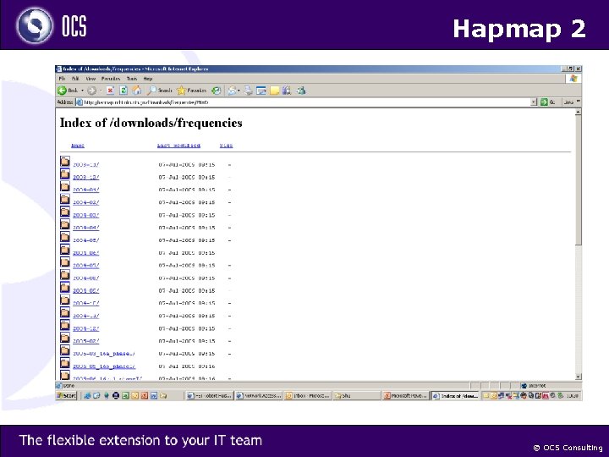Open the Research books toolbar icon
The image size is (609, 457).
point(287,91)
